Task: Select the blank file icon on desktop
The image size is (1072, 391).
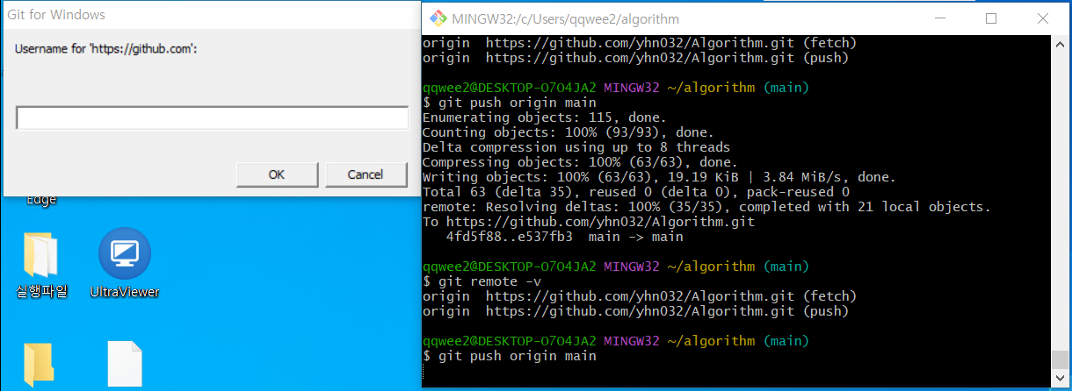Action: [x=124, y=364]
